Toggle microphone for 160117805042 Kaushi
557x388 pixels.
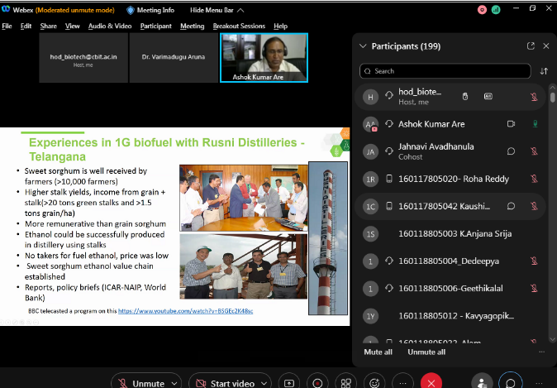pyautogui.click(x=534, y=206)
